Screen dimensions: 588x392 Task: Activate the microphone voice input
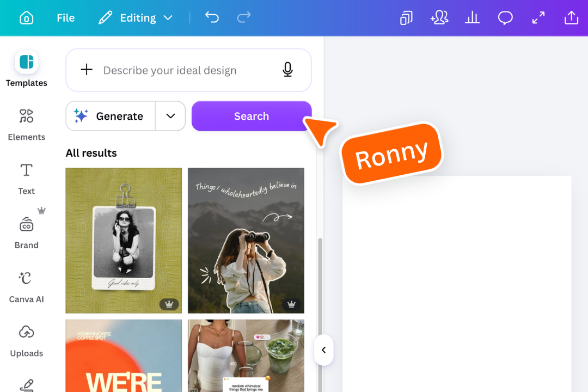[287, 69]
